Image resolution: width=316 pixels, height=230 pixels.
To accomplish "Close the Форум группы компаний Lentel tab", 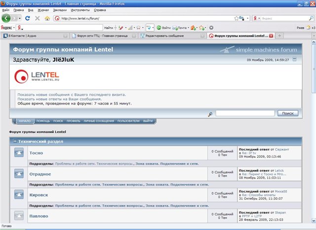I will coord(271,36).
